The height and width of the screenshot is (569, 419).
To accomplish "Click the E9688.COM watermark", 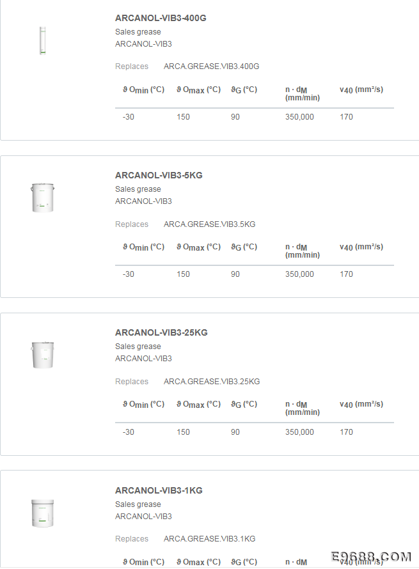I will click(x=371, y=557).
